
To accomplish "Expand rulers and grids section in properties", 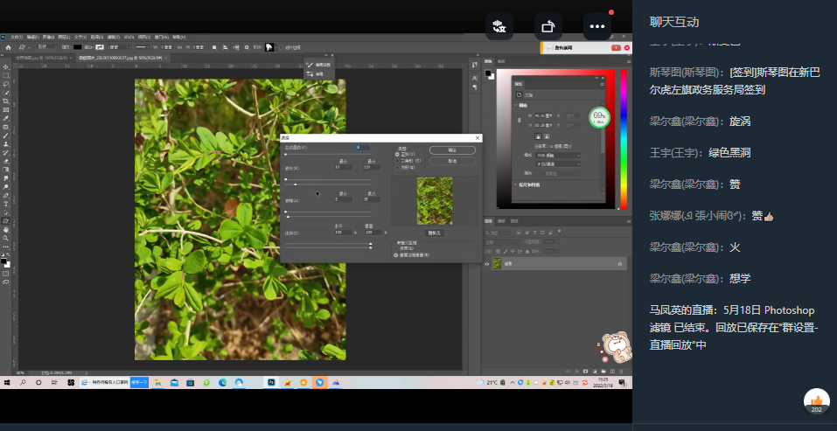I will click(x=516, y=184).
